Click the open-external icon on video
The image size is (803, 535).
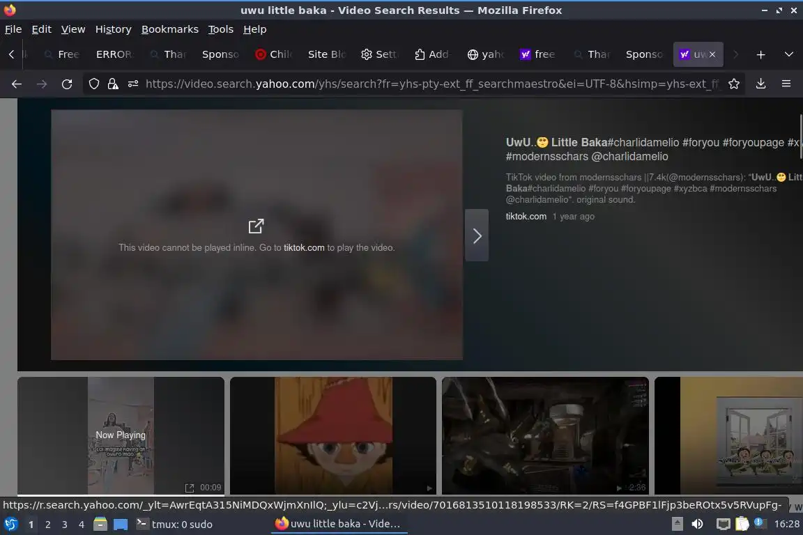256,226
